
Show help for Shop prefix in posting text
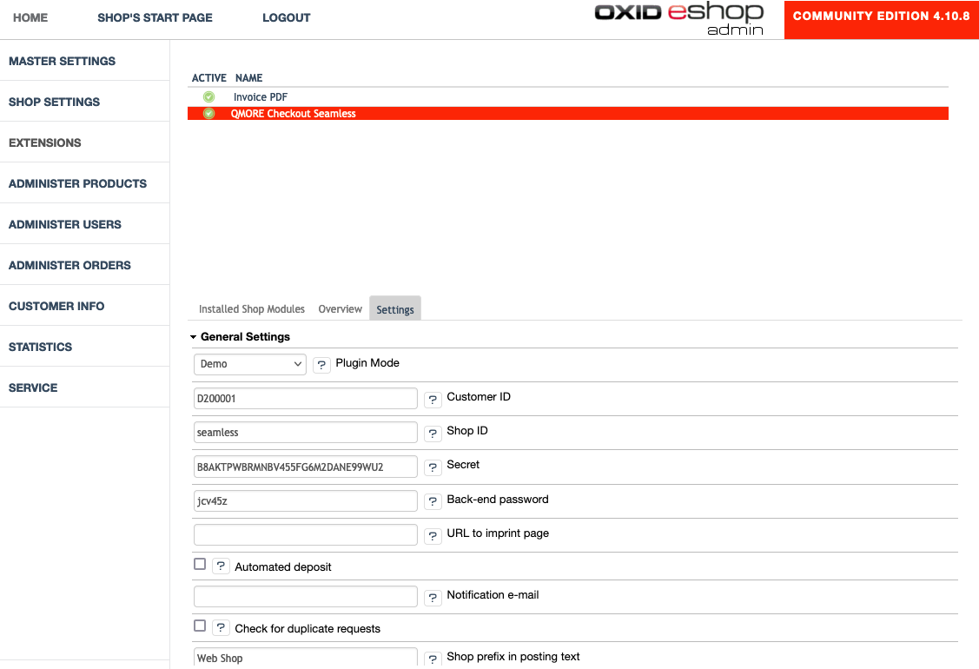point(433,659)
